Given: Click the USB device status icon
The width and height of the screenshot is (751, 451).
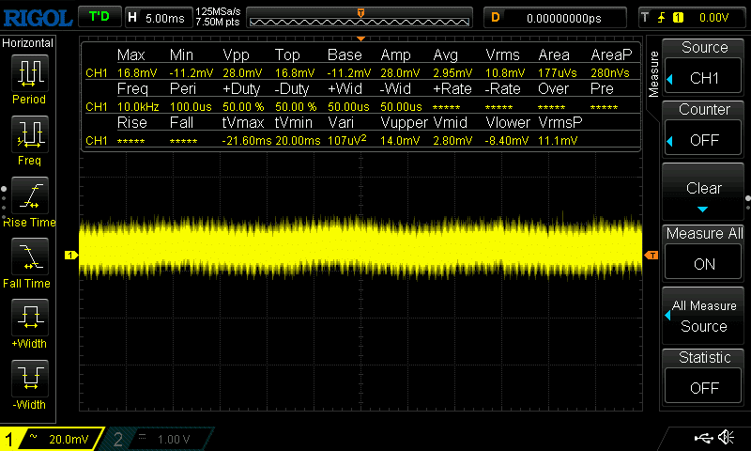Looking at the screenshot, I should point(703,438).
